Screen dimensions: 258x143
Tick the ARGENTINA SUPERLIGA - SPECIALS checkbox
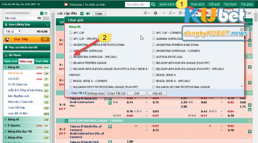71,57
